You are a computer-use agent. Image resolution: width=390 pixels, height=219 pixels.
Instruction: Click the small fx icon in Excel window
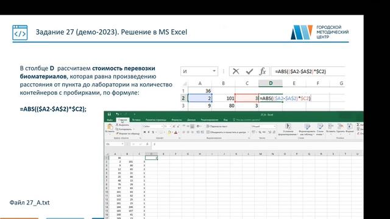[147, 144]
